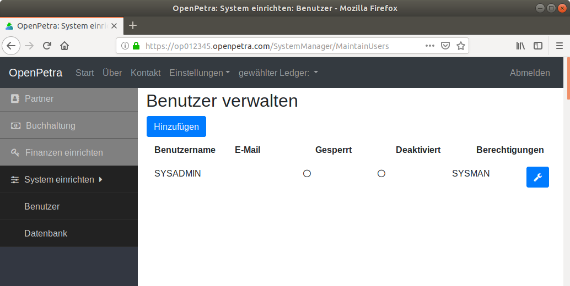Collapse the System einrichten arrow

pos(101,179)
